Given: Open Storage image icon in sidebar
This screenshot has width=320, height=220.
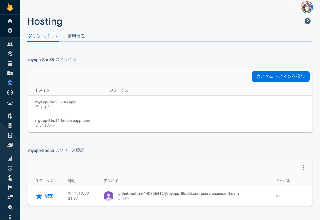Looking at the screenshot, I should point(10,73).
